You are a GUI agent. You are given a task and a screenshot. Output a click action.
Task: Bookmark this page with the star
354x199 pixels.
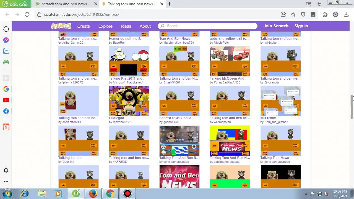pos(293,14)
